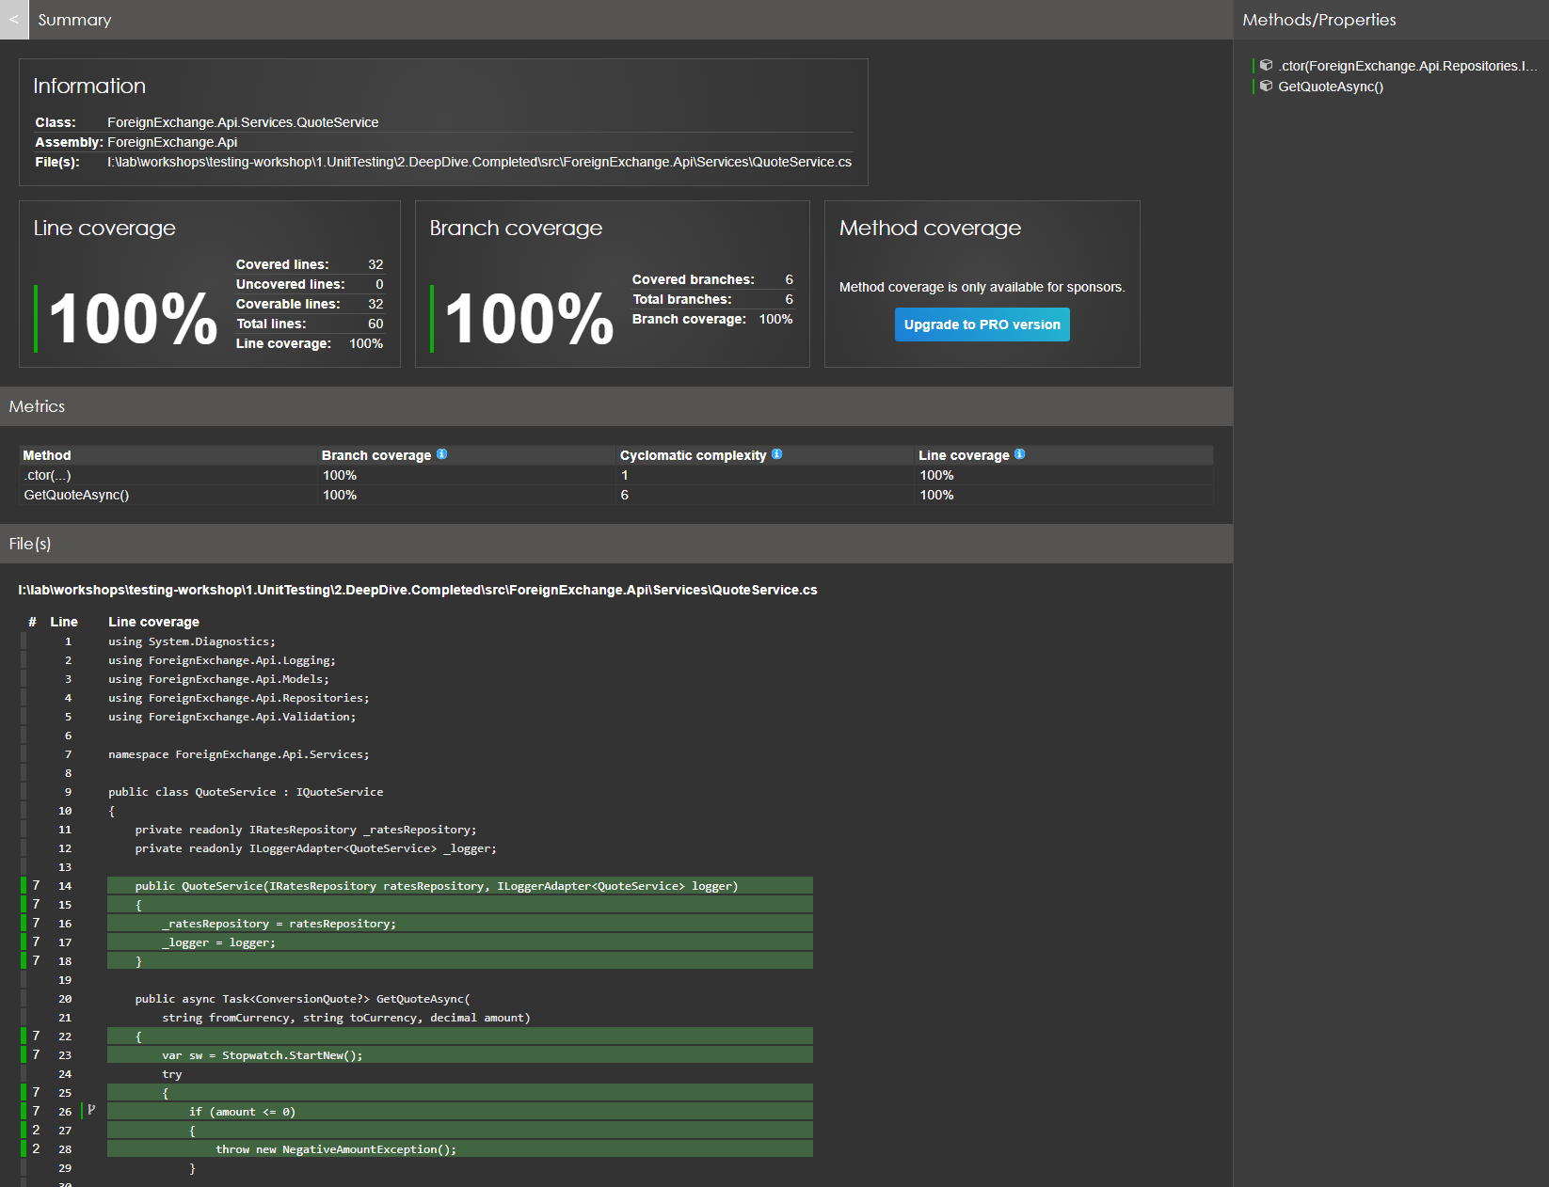This screenshot has height=1187, width=1549.
Task: Click the cube icon beside GetQuoteAsync() in sidebar
Action: [x=1266, y=87]
